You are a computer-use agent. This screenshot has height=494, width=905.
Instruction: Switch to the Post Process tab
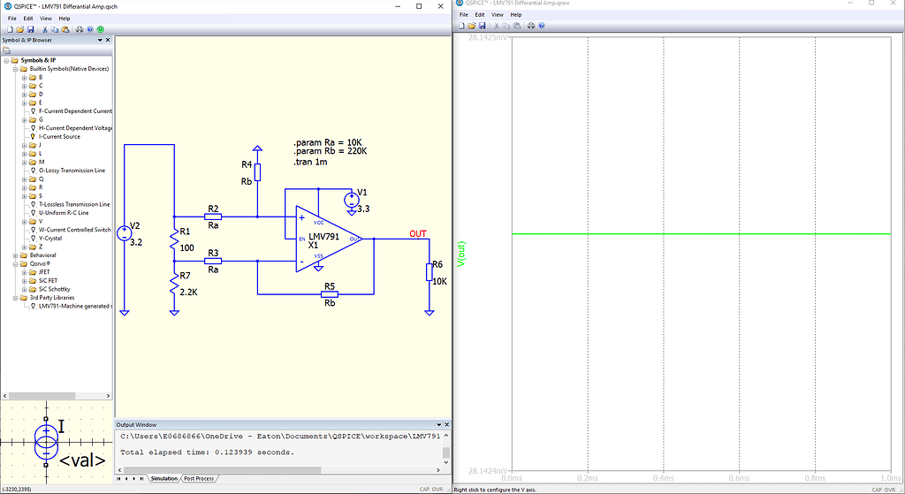[x=199, y=478]
